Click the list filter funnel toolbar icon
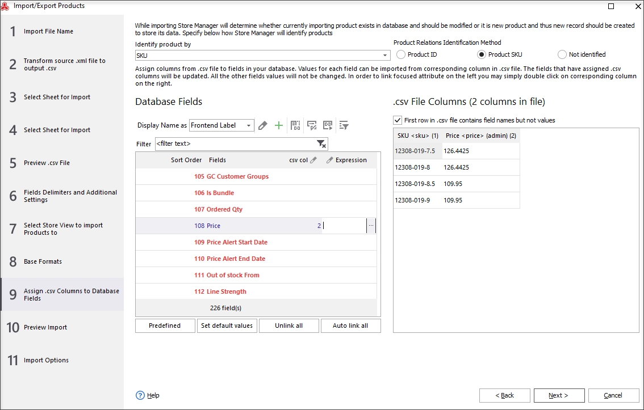The height and width of the screenshot is (410, 644). [x=344, y=125]
